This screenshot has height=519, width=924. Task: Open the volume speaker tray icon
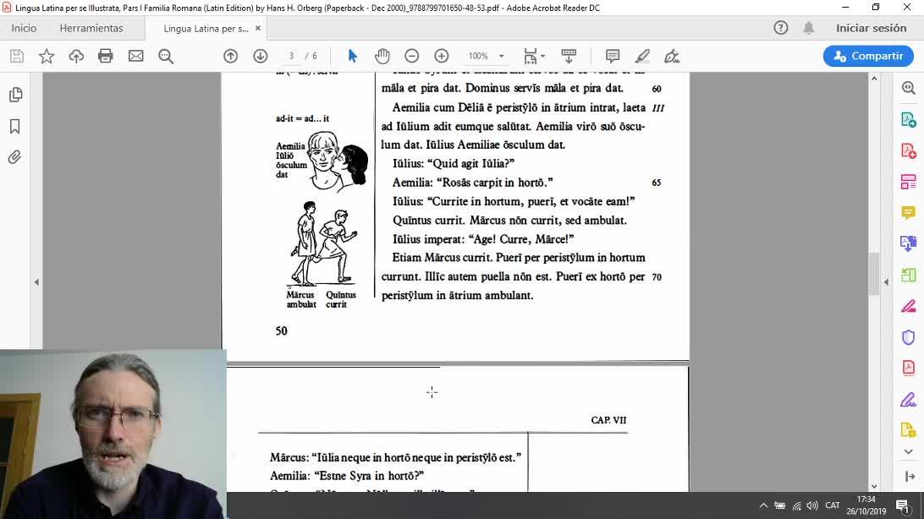point(812,505)
